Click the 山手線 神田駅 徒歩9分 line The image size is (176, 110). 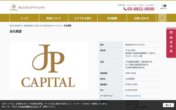click(x=135, y=68)
